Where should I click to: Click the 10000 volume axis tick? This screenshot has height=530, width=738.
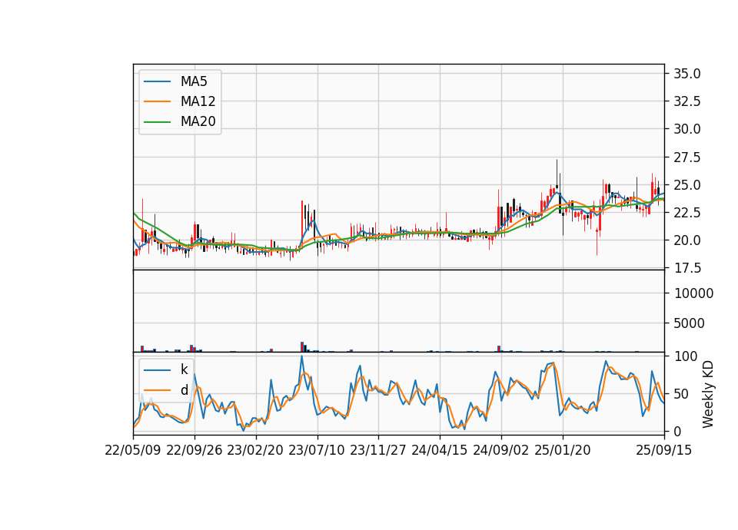[x=693, y=293]
